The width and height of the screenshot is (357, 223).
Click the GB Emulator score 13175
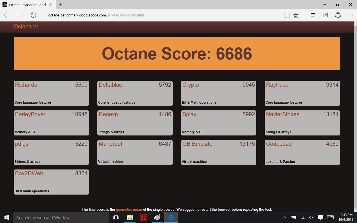tap(247, 144)
